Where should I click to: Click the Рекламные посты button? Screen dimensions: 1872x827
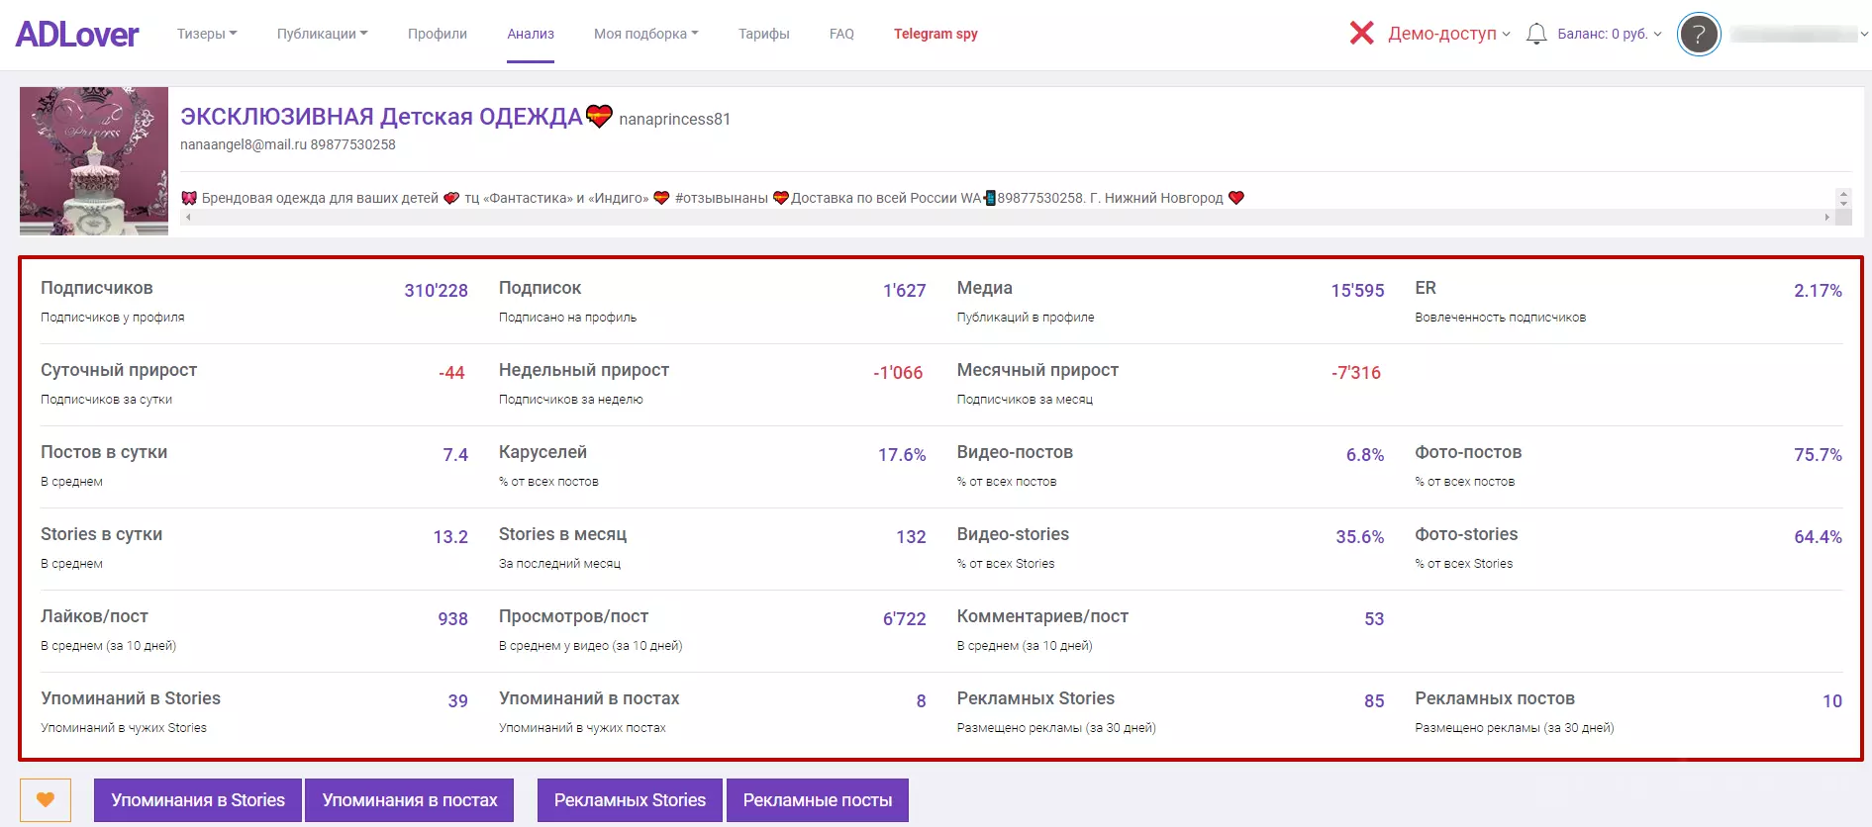tap(818, 799)
